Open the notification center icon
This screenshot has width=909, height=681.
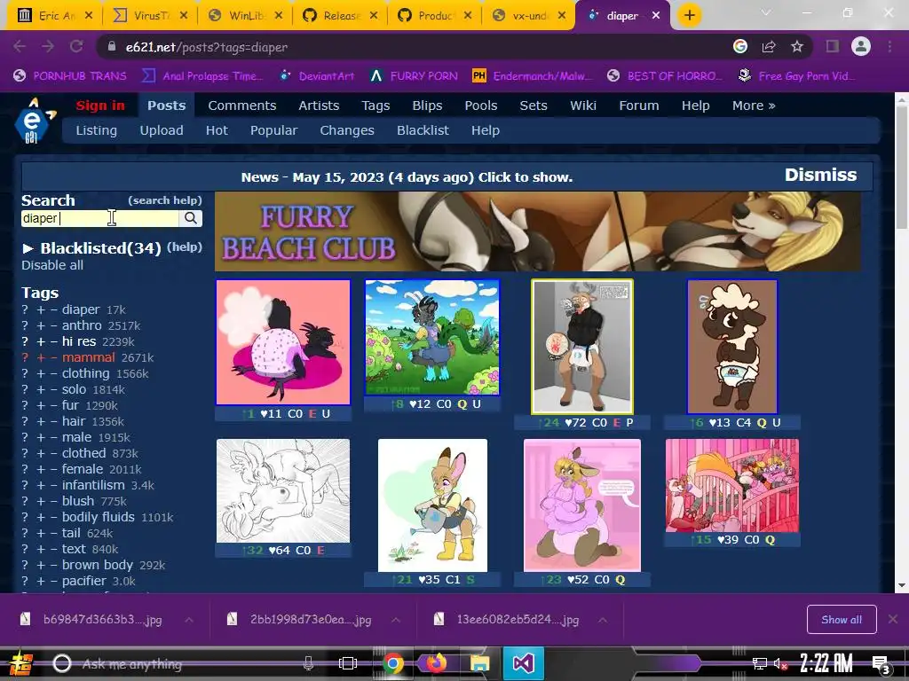click(881, 664)
